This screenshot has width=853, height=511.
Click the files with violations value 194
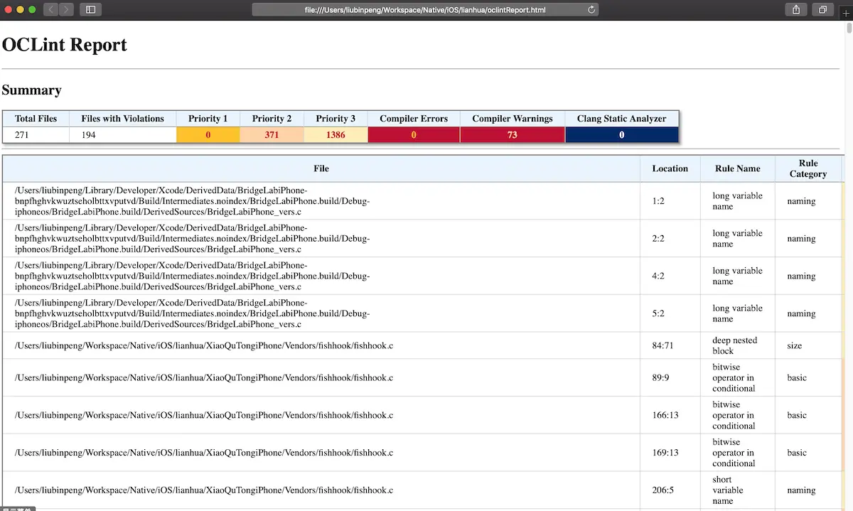point(123,135)
